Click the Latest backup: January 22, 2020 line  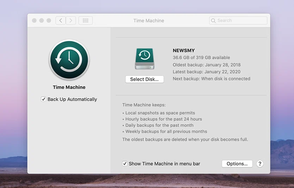pos(206,72)
